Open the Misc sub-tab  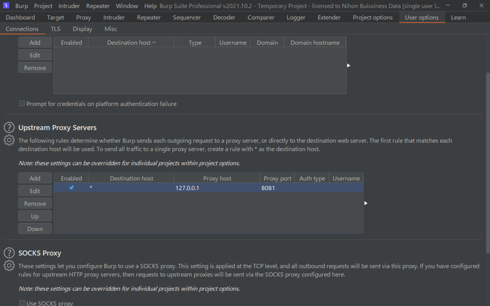point(111,29)
